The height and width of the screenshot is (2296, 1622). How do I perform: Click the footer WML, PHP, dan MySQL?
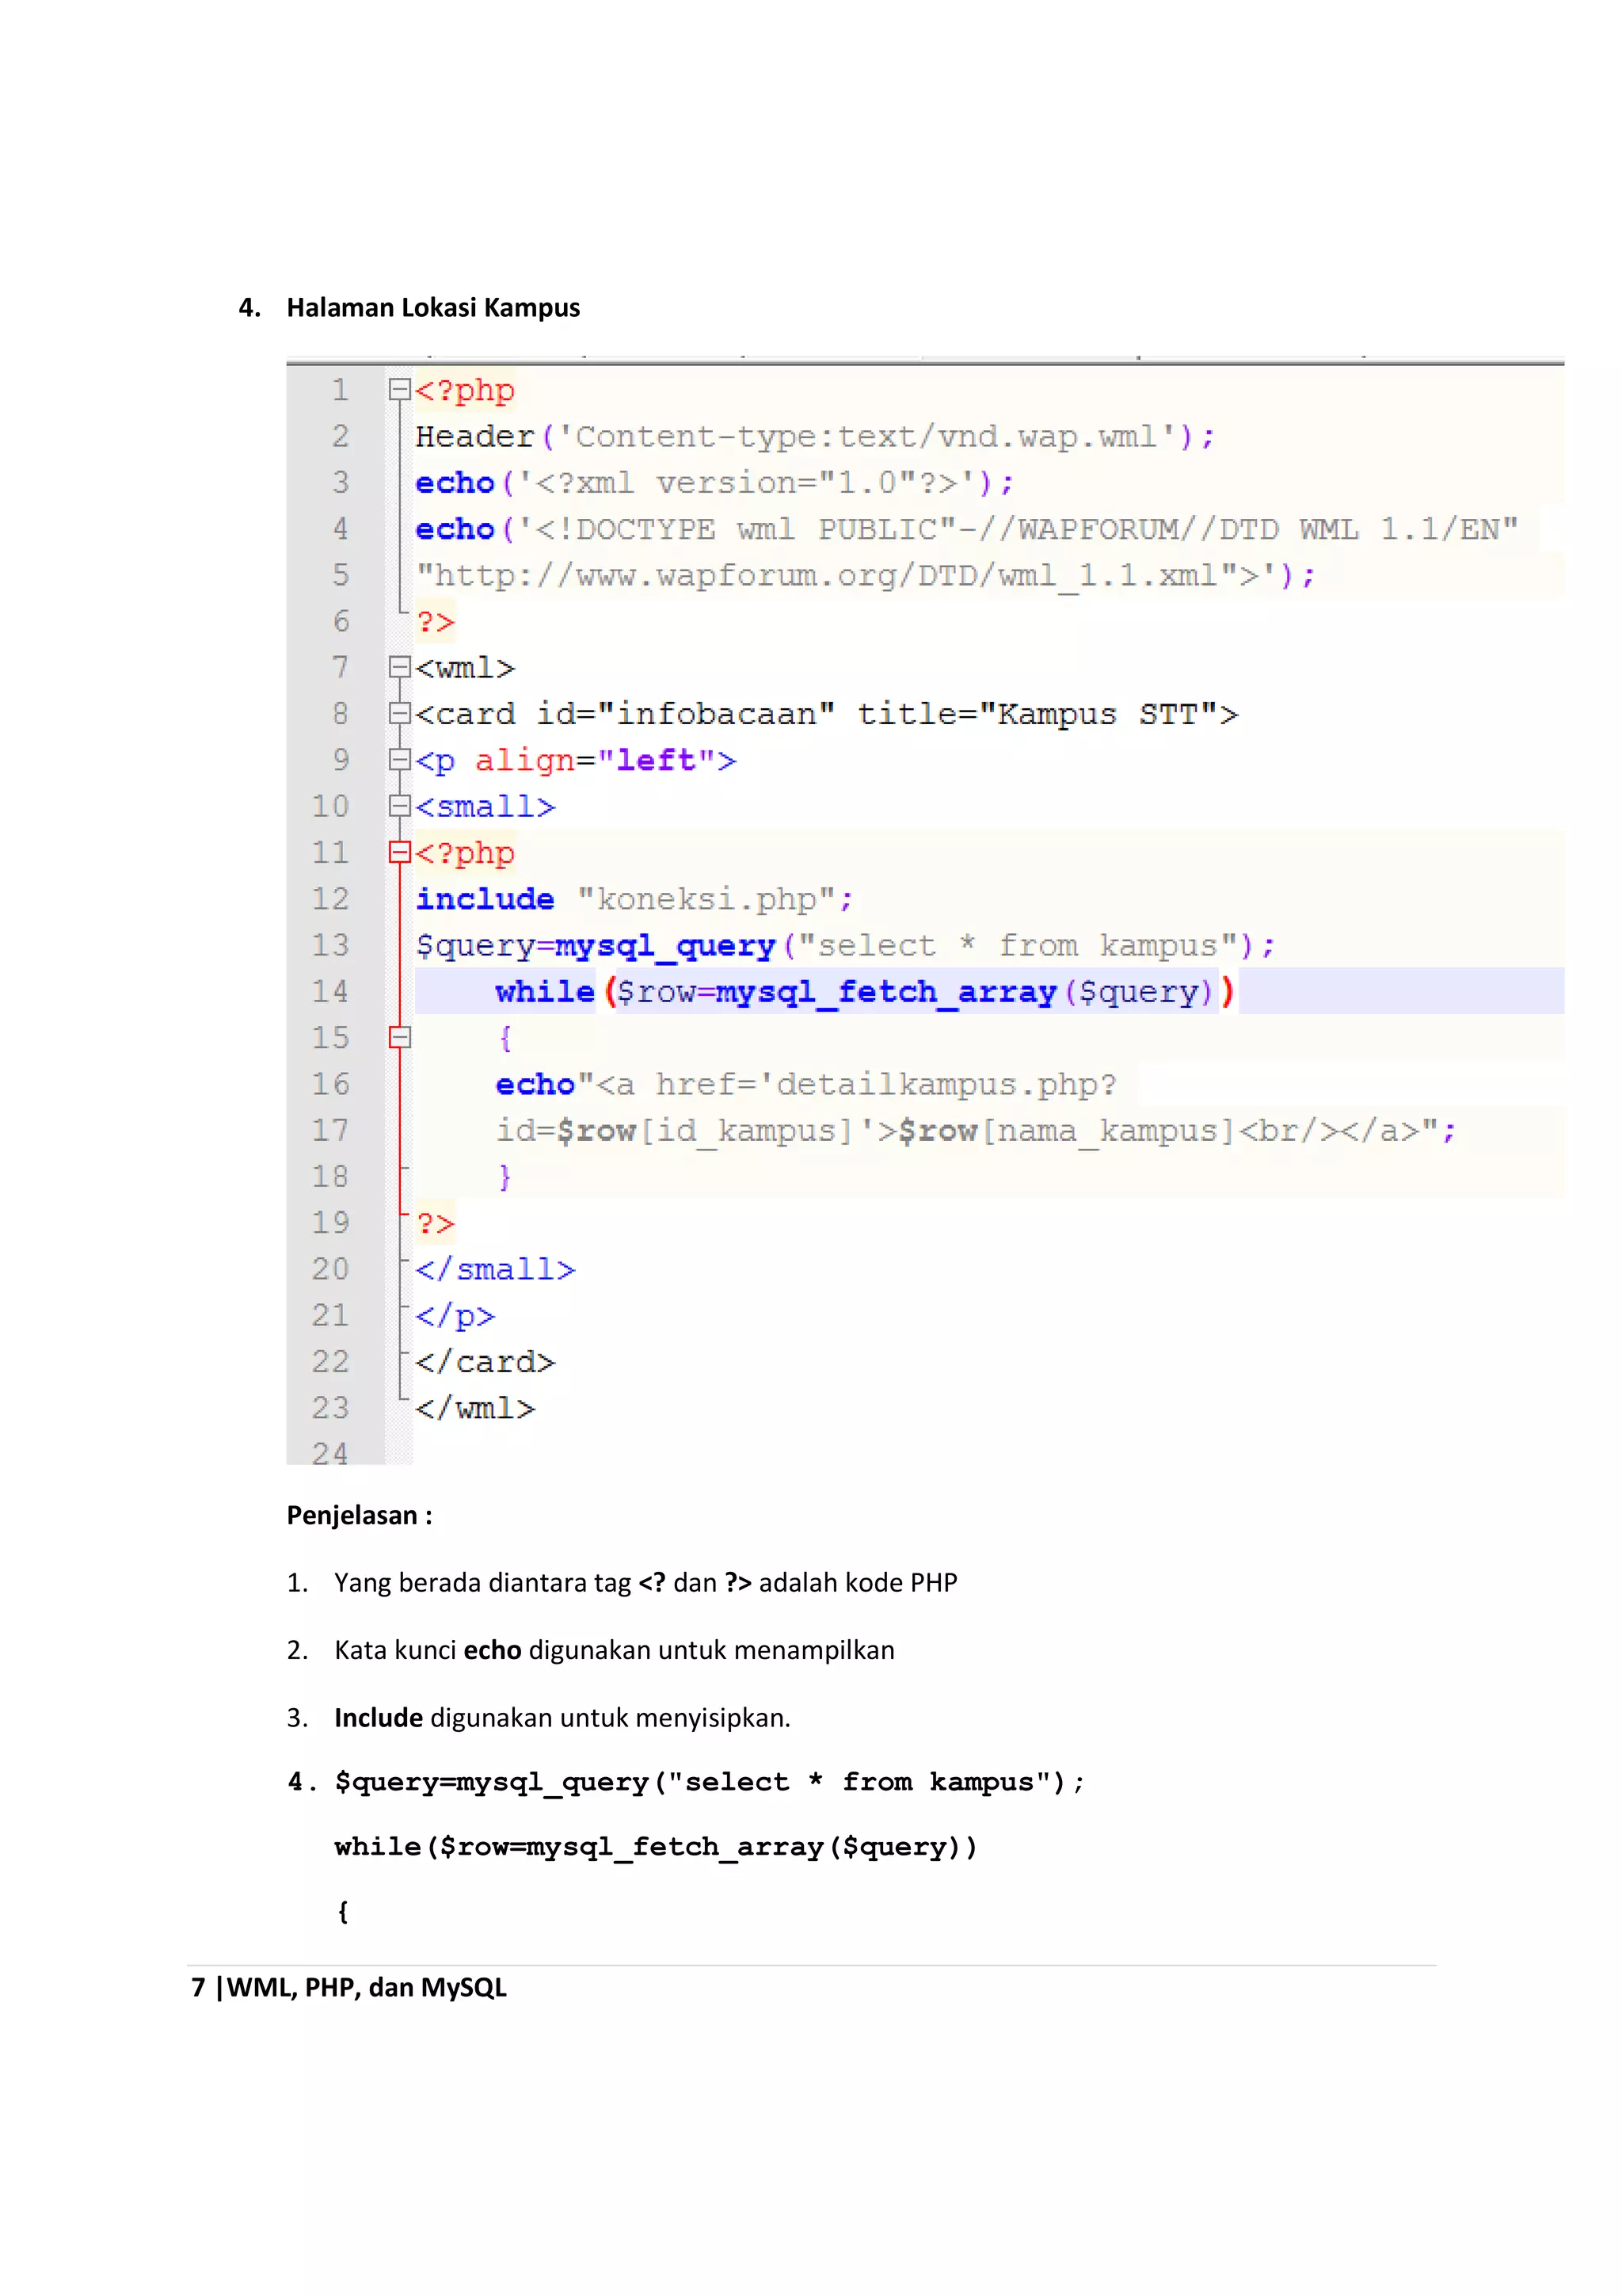click(367, 1987)
